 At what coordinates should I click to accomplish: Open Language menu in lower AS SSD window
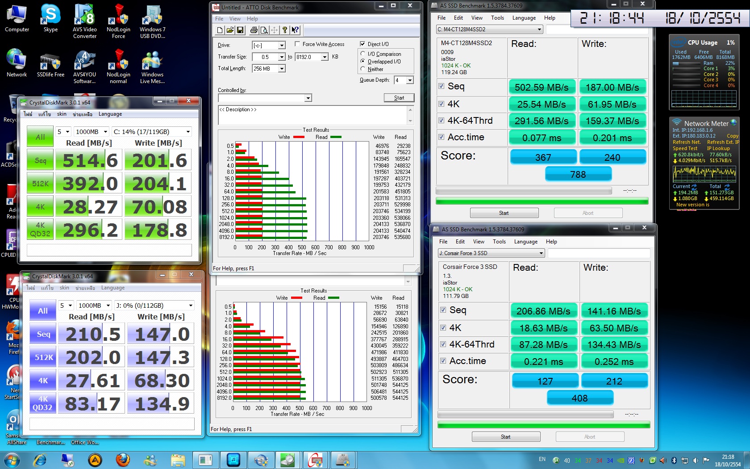coord(526,242)
